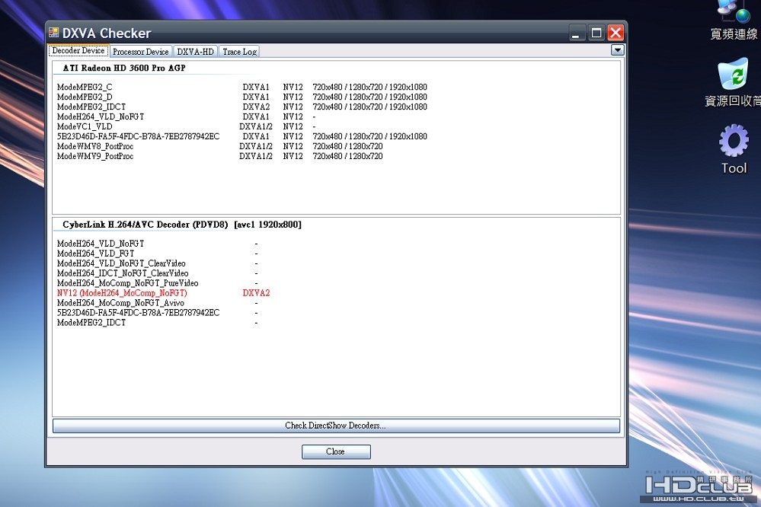Click the Close button
The width and height of the screenshot is (761, 507).
click(336, 451)
